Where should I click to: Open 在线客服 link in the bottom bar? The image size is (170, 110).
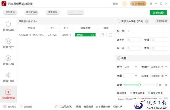(28, 107)
